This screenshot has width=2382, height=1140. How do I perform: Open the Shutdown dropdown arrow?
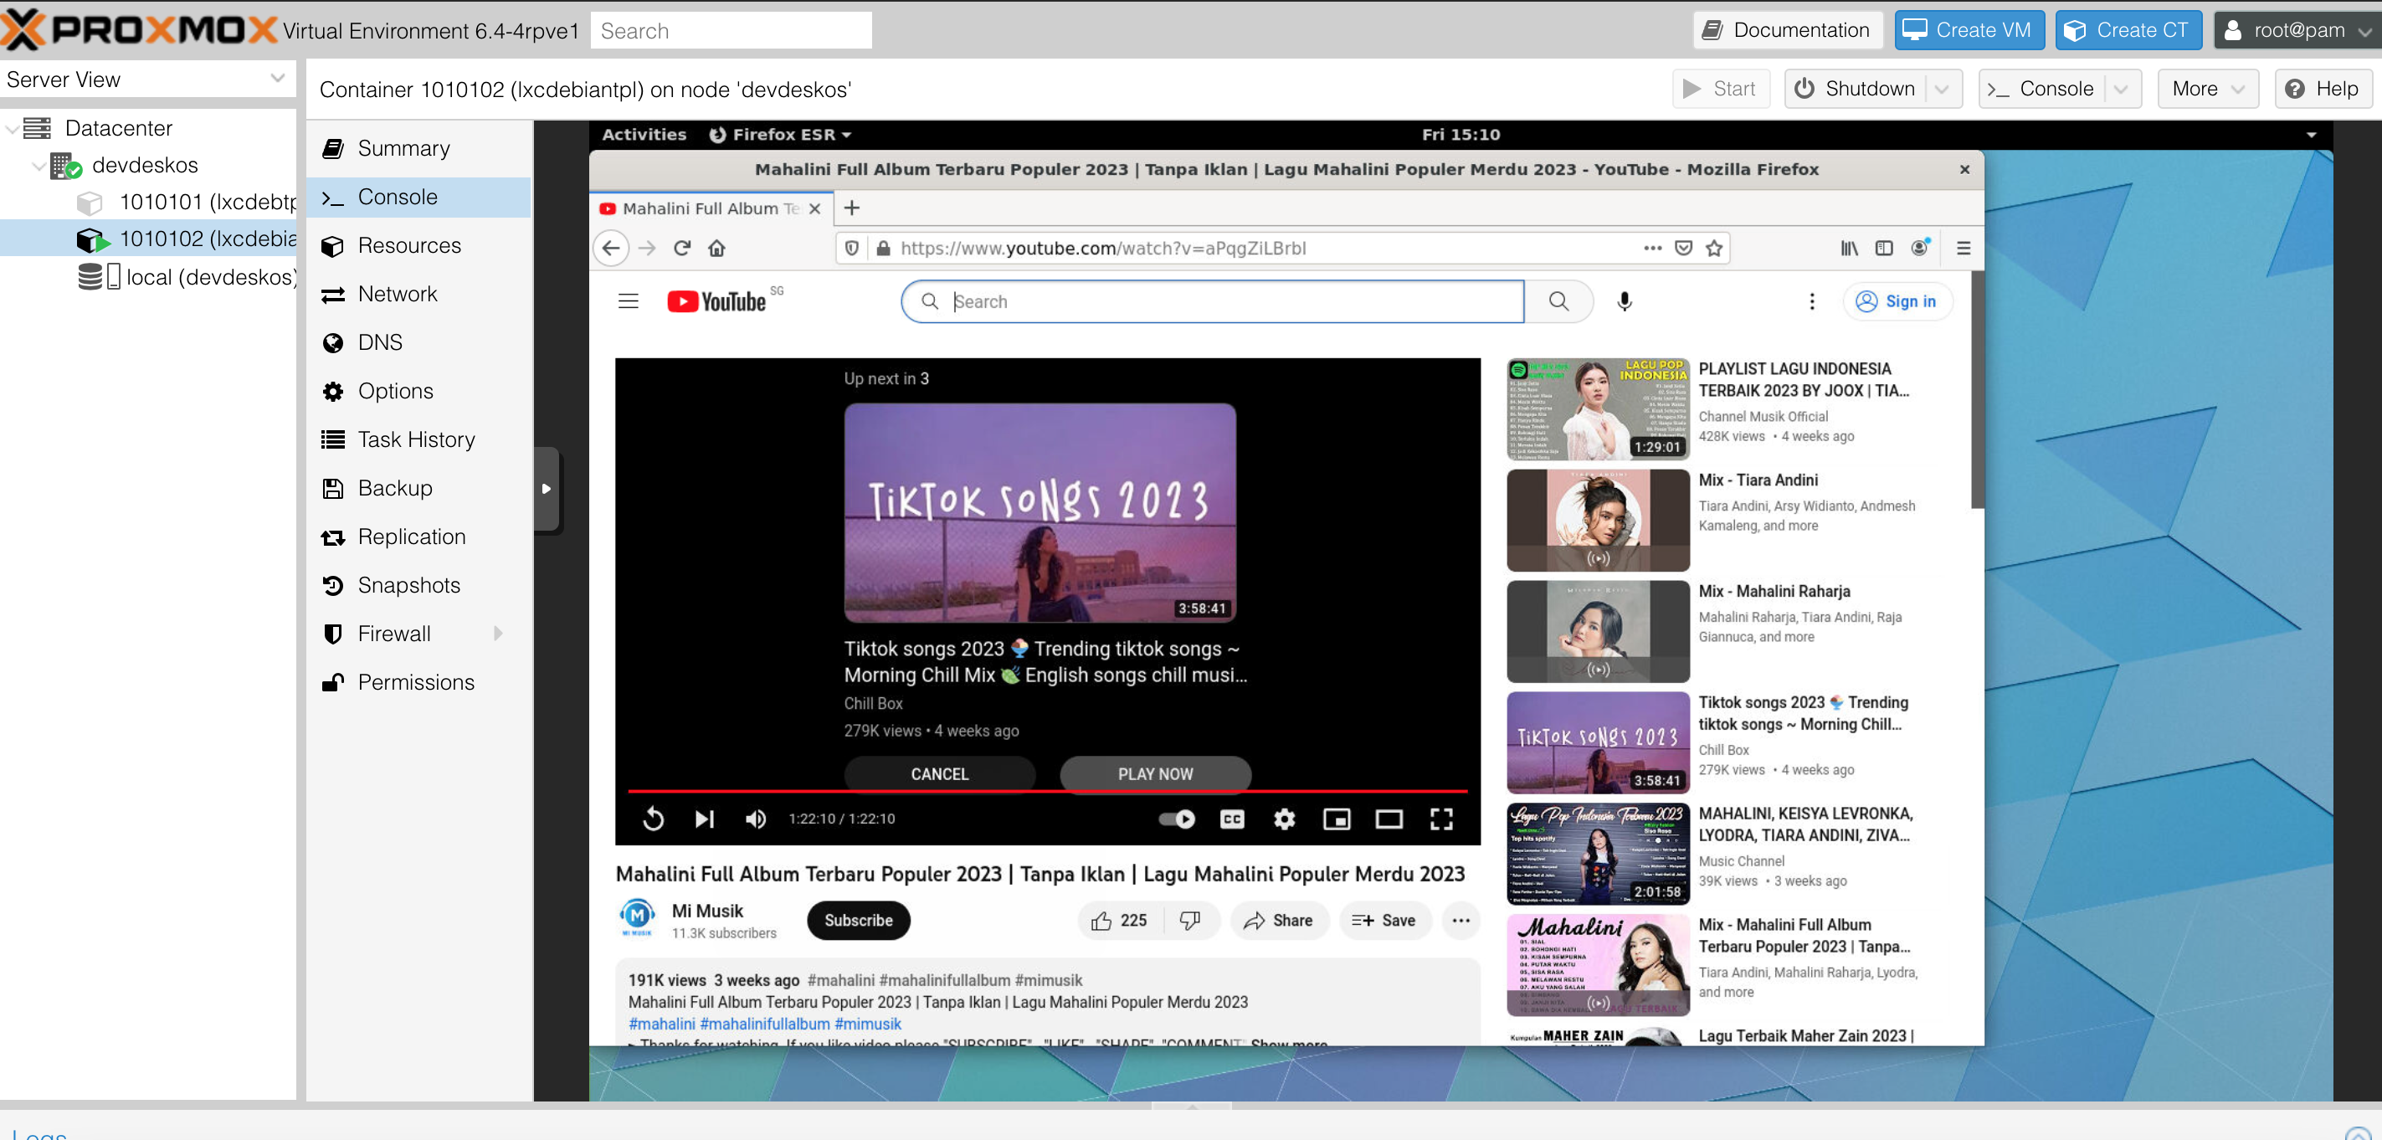coord(1942,89)
